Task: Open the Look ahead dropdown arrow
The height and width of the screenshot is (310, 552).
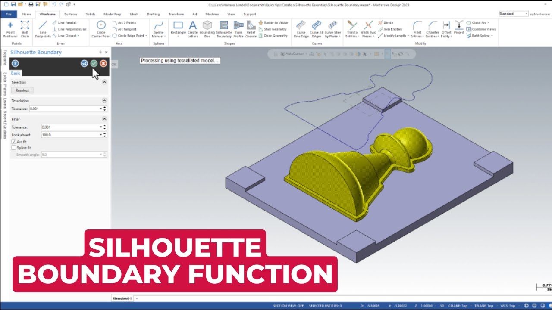Action: 101,135
